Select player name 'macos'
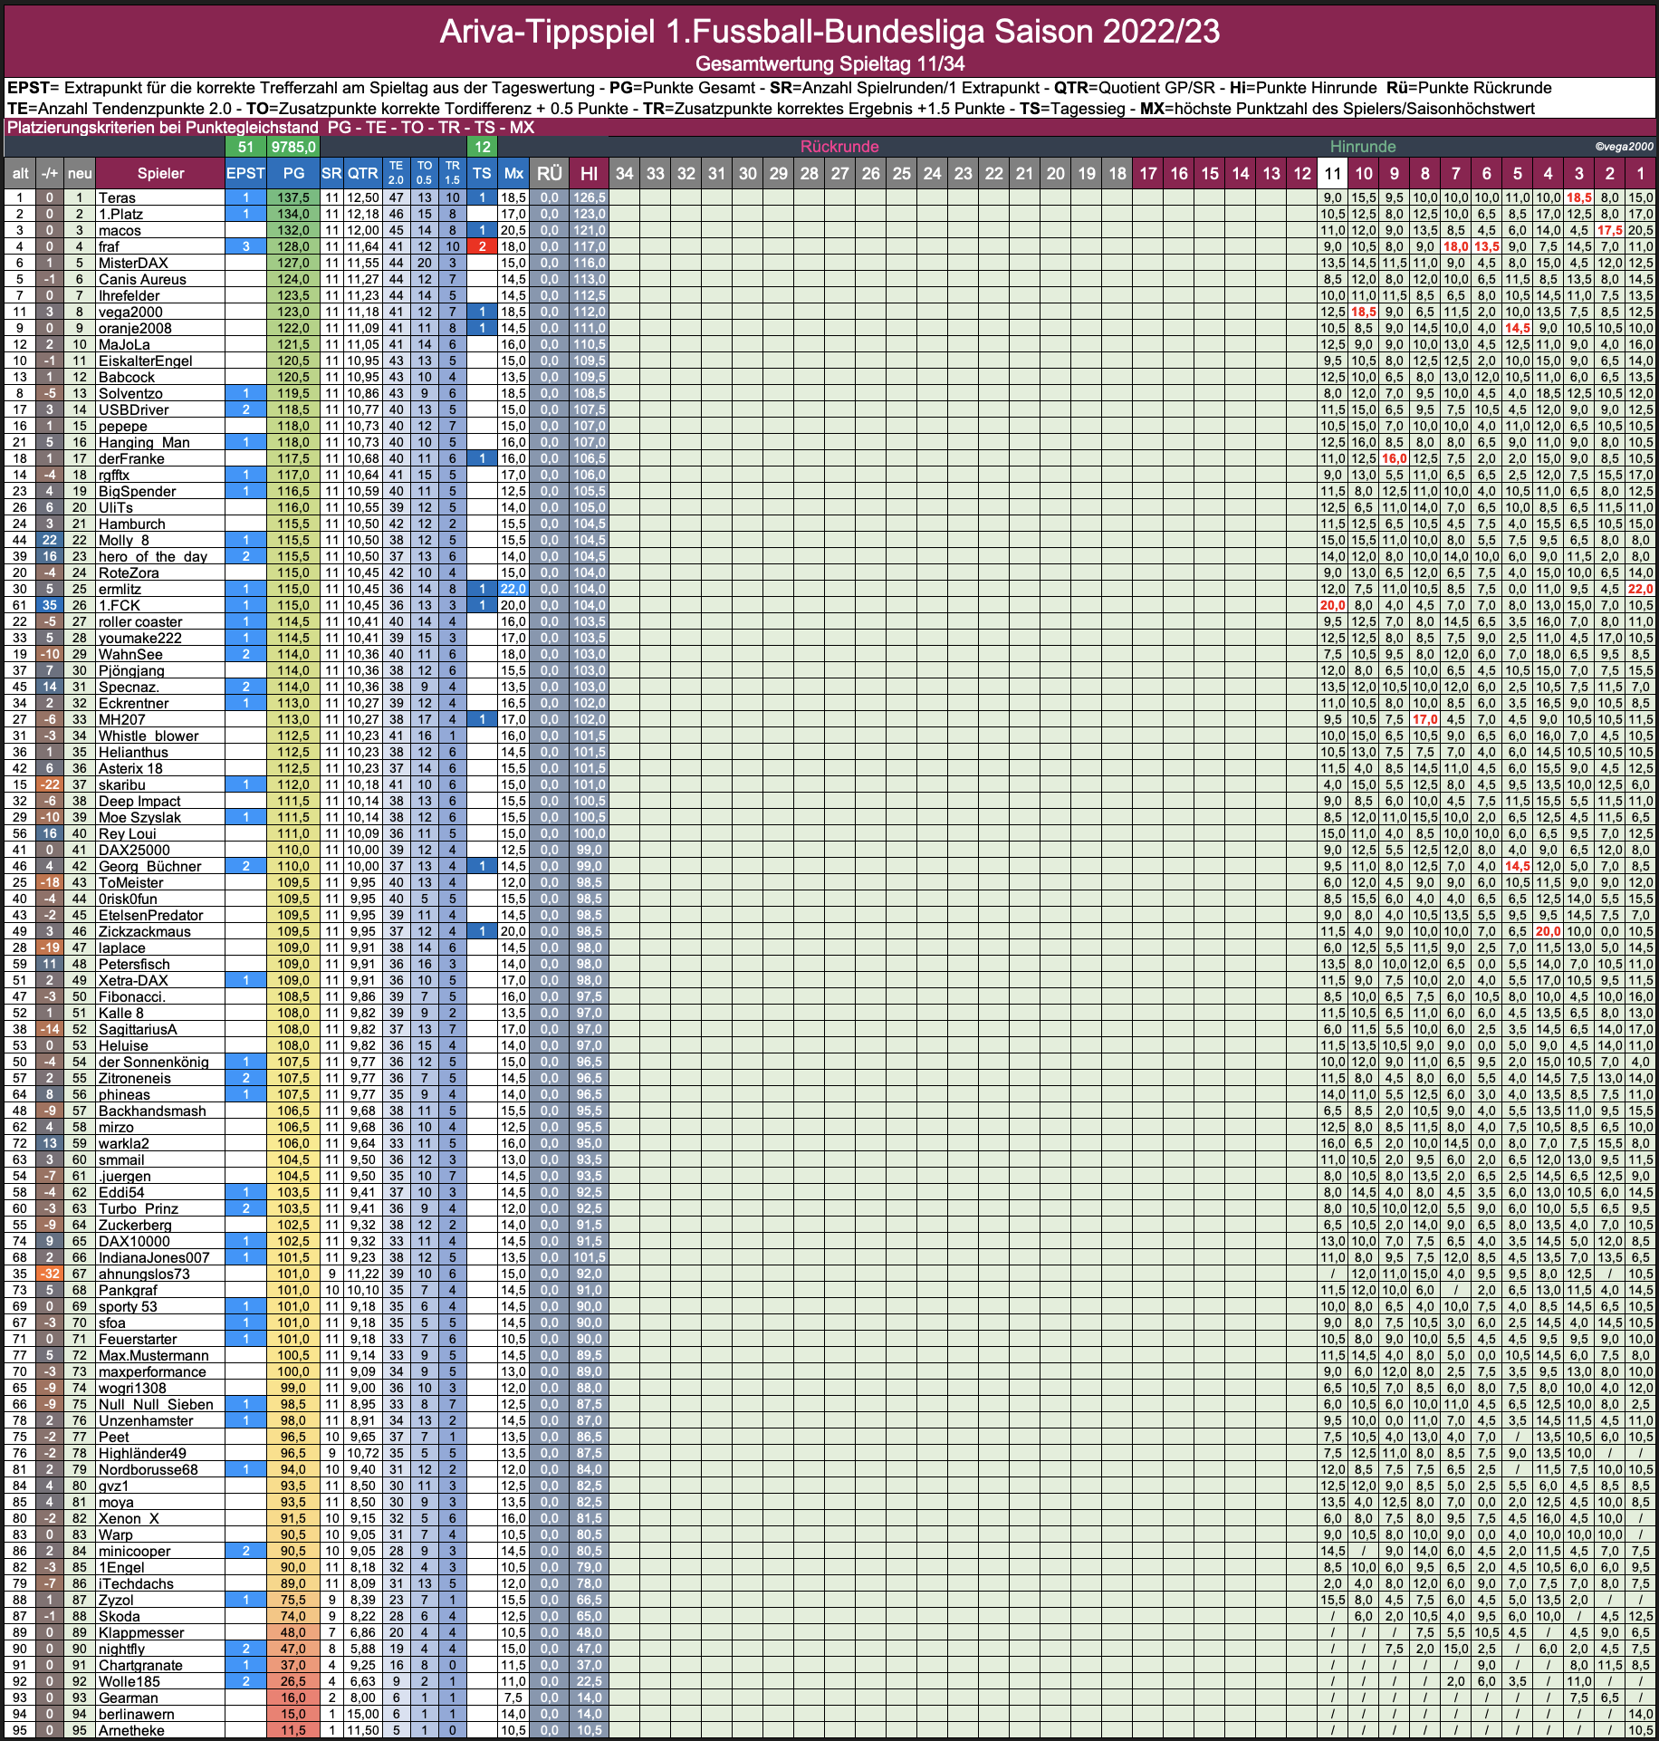The image size is (1659, 1741). coord(120,230)
